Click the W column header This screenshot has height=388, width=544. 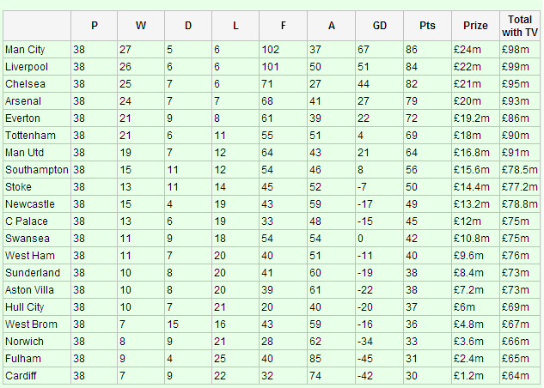tap(140, 26)
